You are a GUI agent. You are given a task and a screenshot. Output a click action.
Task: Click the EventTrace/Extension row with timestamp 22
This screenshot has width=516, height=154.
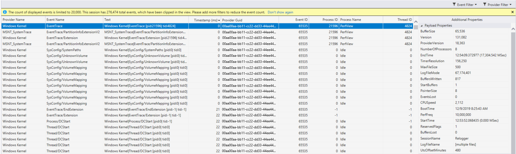(x=207, y=115)
